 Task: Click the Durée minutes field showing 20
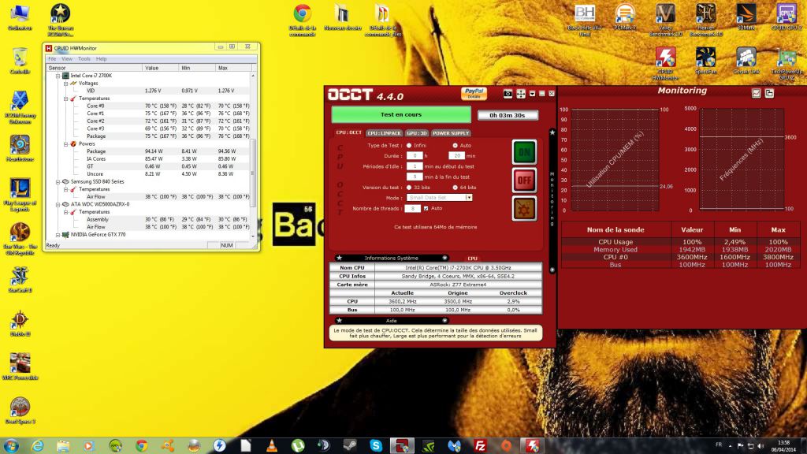point(456,155)
